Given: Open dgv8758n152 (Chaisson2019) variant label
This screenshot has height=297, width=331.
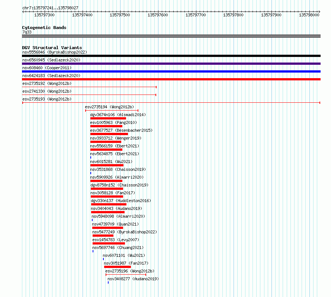Looking at the screenshot, I should click(119, 185).
